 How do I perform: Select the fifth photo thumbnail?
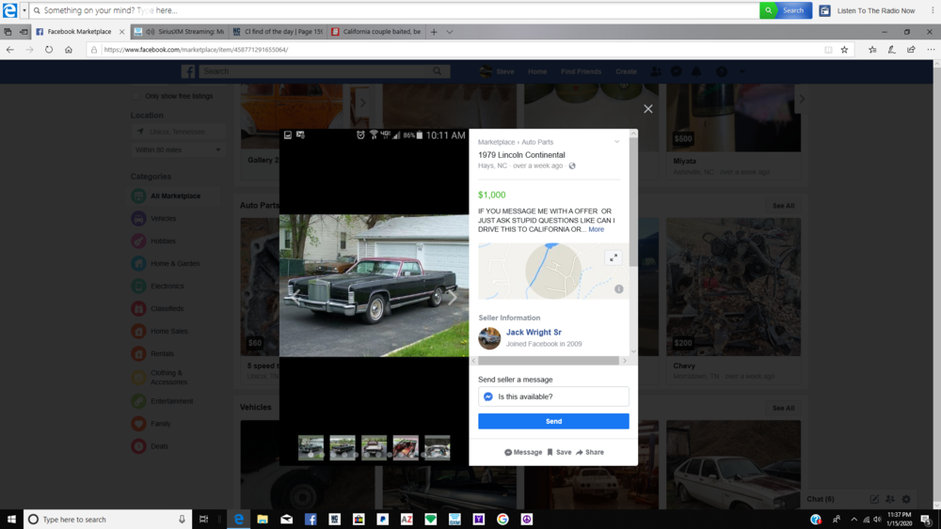438,447
